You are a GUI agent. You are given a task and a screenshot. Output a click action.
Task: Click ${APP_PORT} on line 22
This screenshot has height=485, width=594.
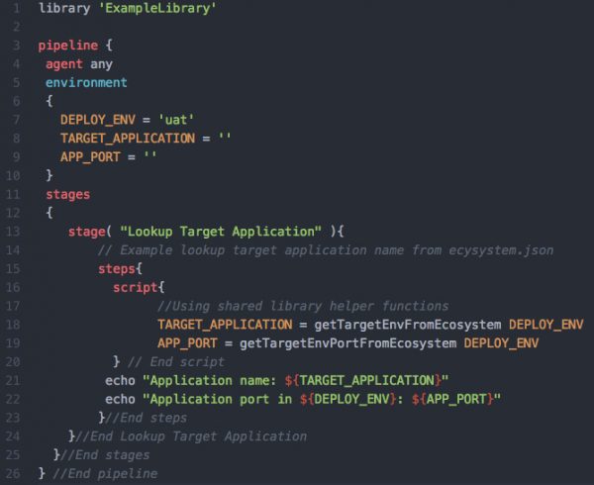point(452,399)
